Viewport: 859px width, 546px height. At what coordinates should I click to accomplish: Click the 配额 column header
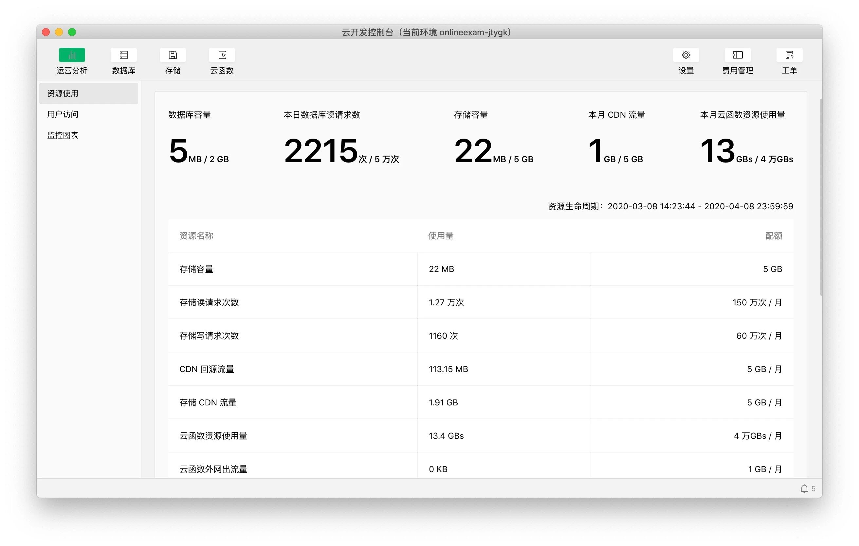pos(773,235)
